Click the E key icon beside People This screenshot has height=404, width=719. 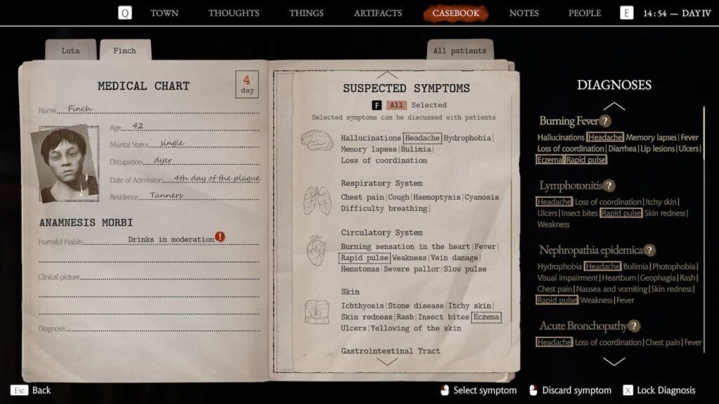(x=626, y=13)
